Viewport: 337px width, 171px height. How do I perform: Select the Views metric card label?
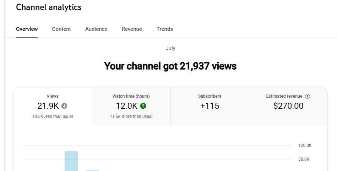(53, 96)
